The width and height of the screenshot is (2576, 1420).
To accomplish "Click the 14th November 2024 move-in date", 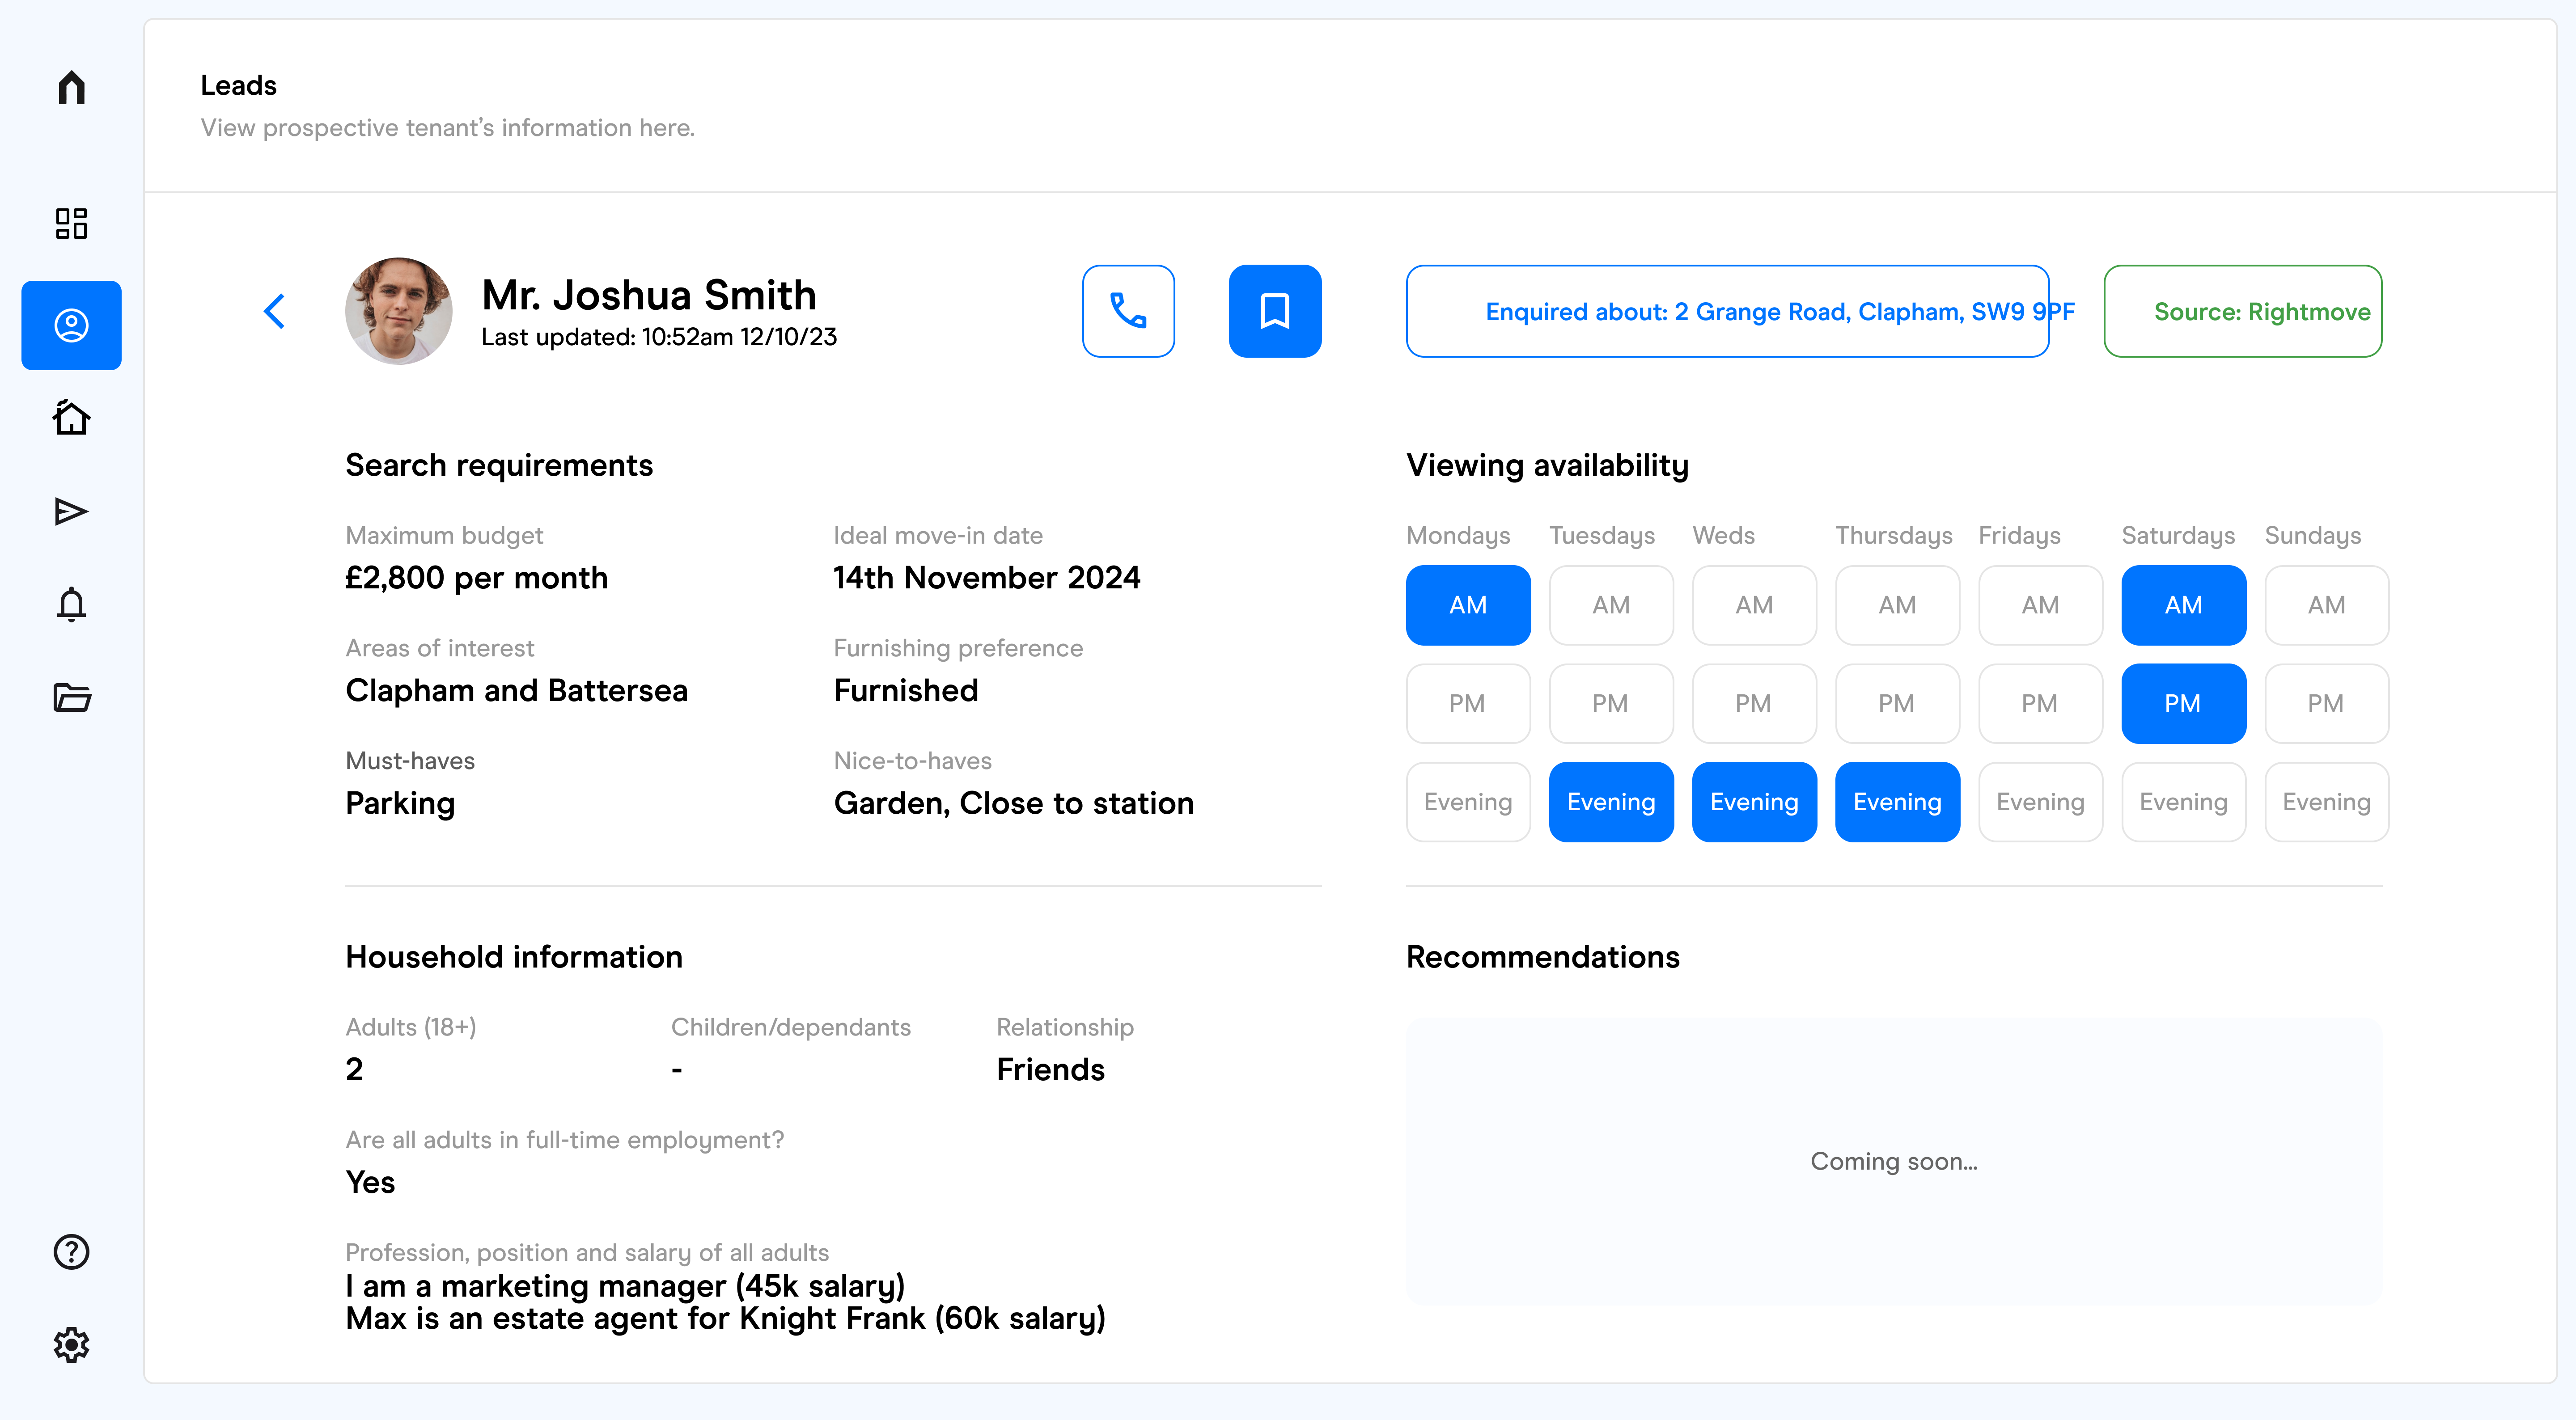I will pyautogui.click(x=987, y=578).
